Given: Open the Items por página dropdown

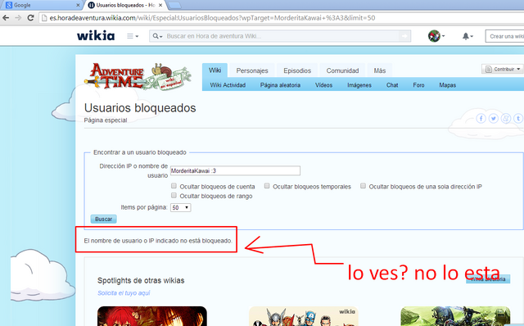Looking at the screenshot, I should (180, 207).
